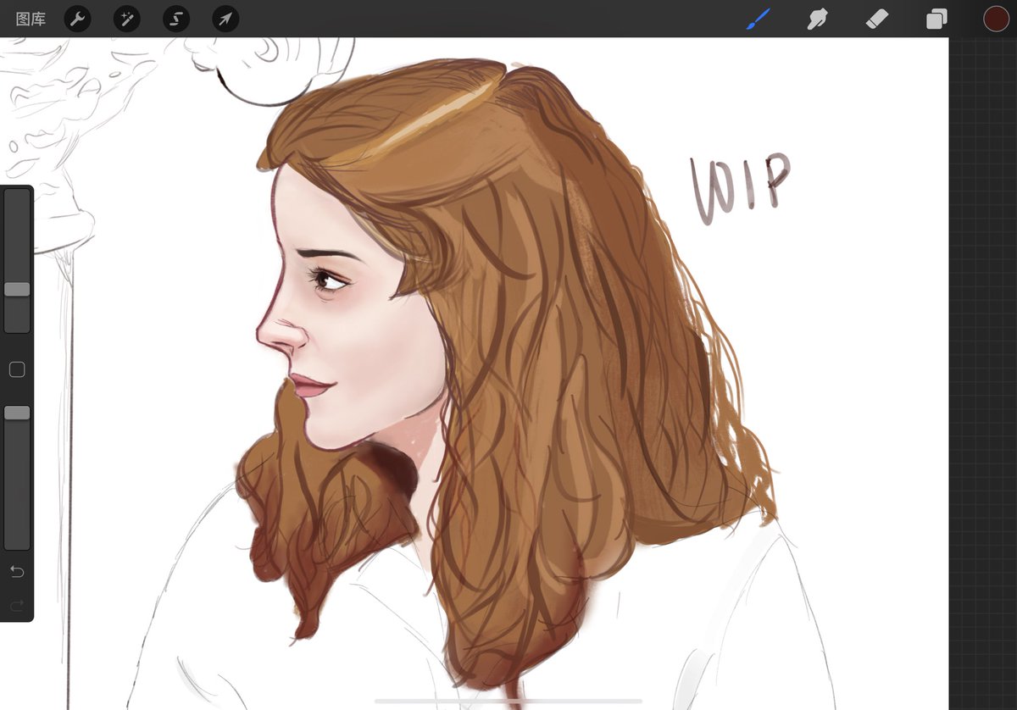Screen dimensions: 1017x710
Task: Activate the Transform arrow tool
Action: [225, 19]
